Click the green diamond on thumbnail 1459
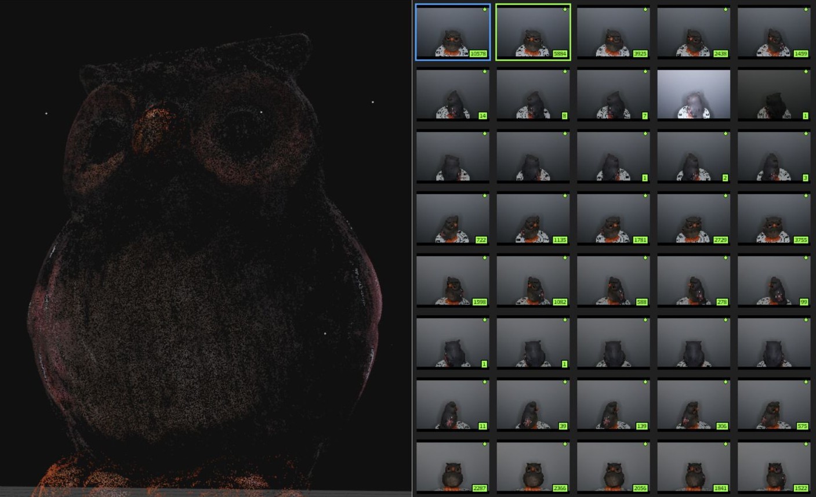Image resolution: width=816 pixels, height=497 pixels. pos(806,10)
